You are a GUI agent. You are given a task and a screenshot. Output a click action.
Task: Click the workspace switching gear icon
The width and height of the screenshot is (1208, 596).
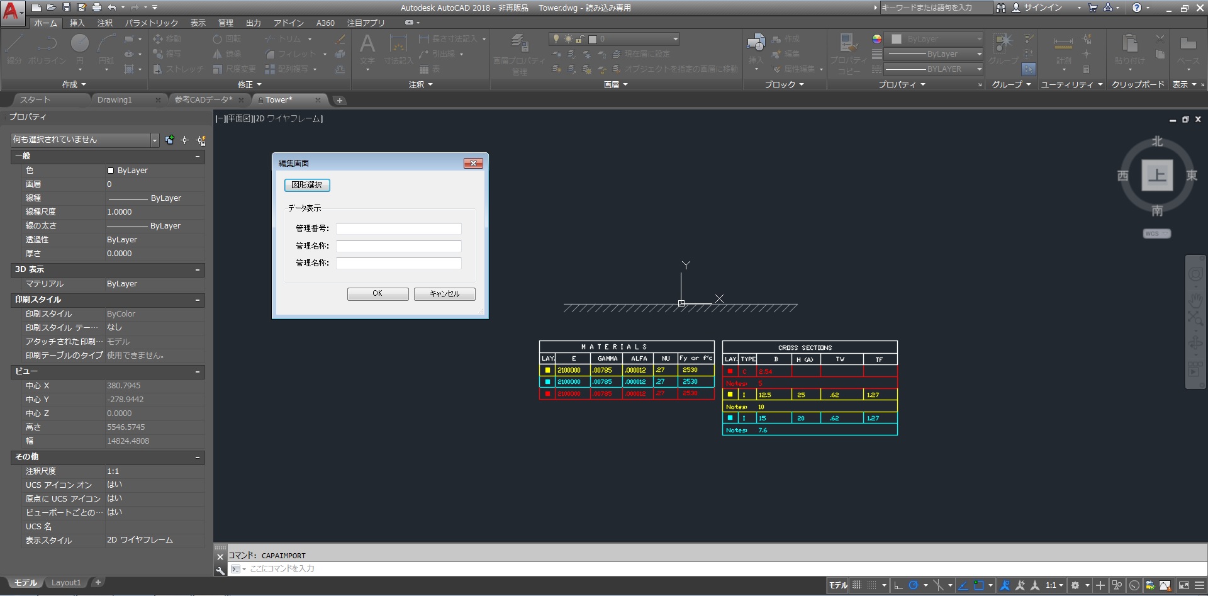(x=1075, y=585)
